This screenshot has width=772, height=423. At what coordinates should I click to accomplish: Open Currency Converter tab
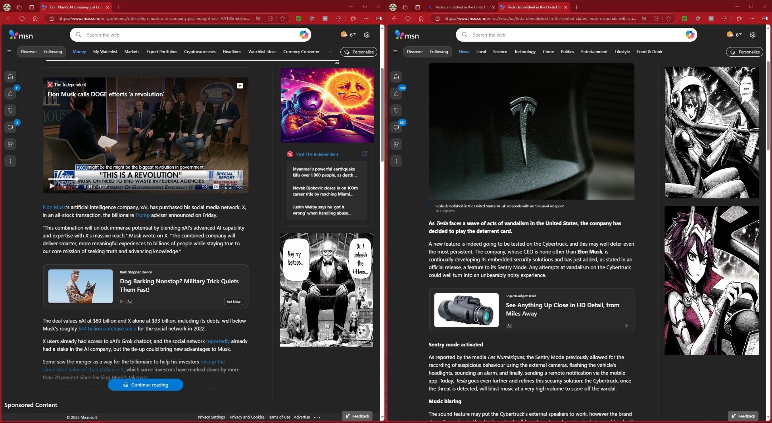302,52
